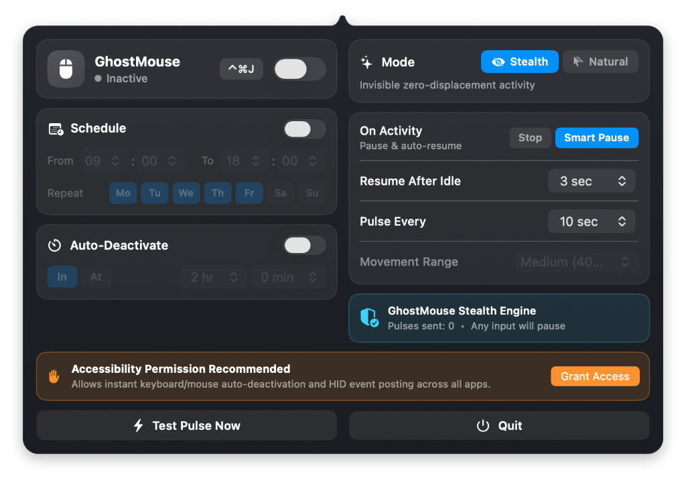Viewport: 686px width, 484px height.
Task: Click the Any input will pause text
Action: click(518, 326)
